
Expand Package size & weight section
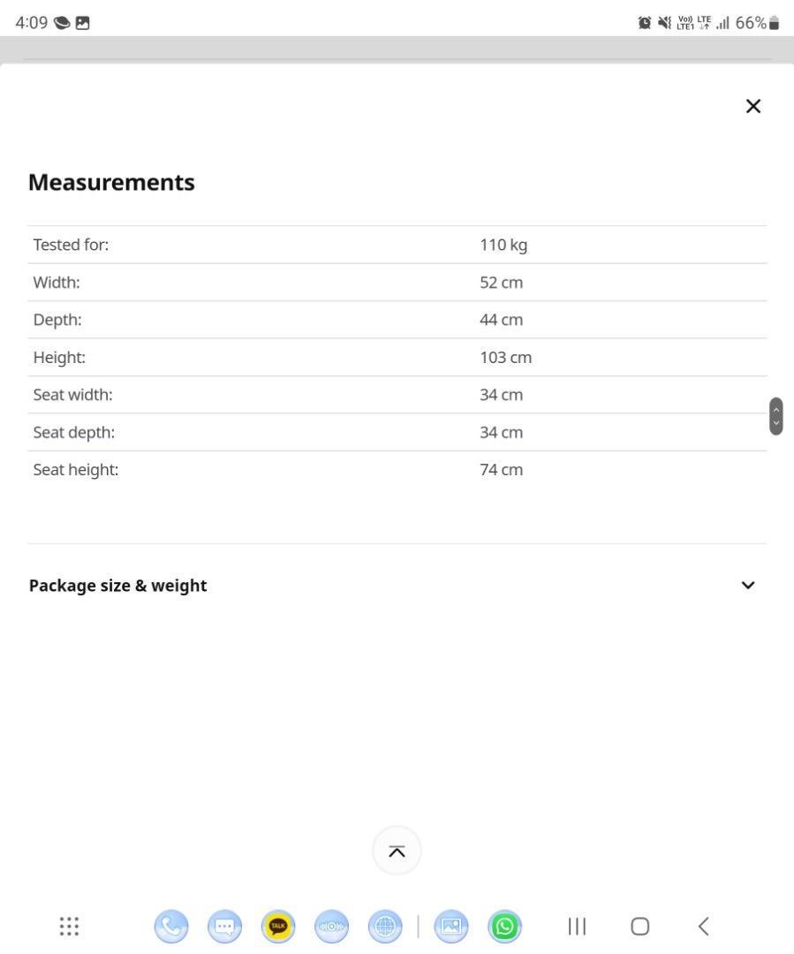[x=748, y=585]
